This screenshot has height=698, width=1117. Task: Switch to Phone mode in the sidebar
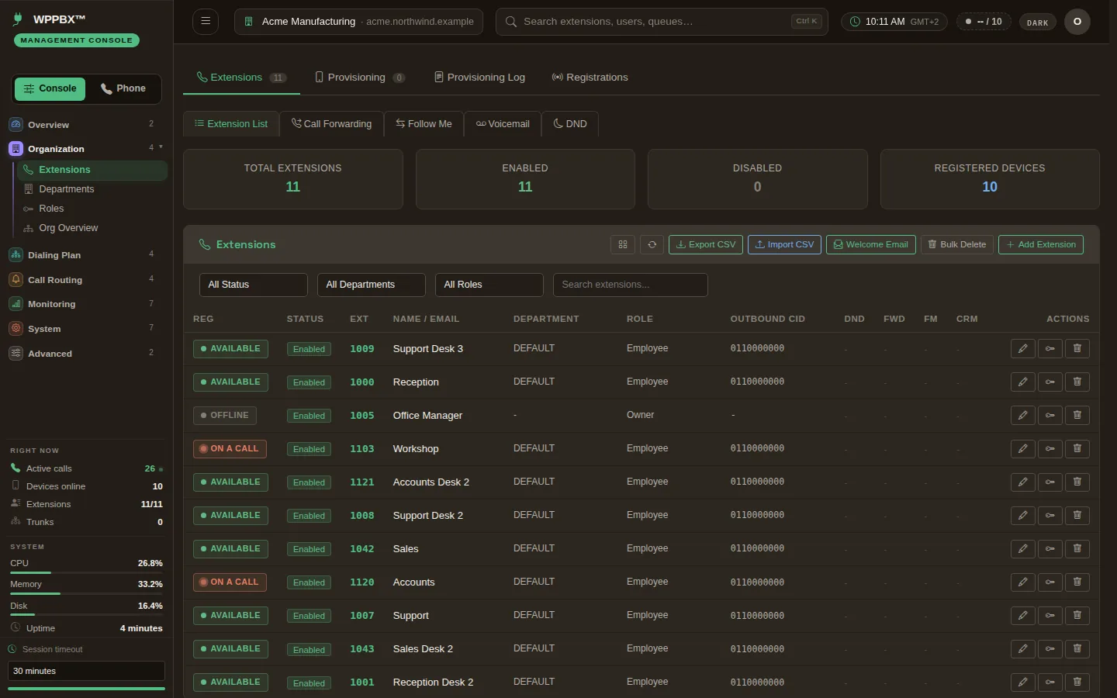[124, 88]
